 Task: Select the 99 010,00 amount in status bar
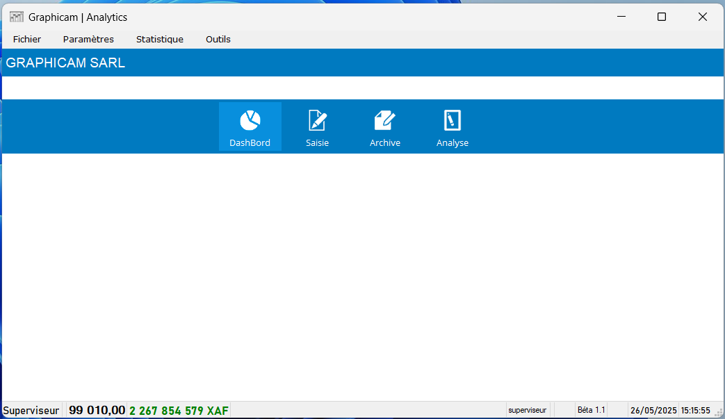[x=97, y=411]
